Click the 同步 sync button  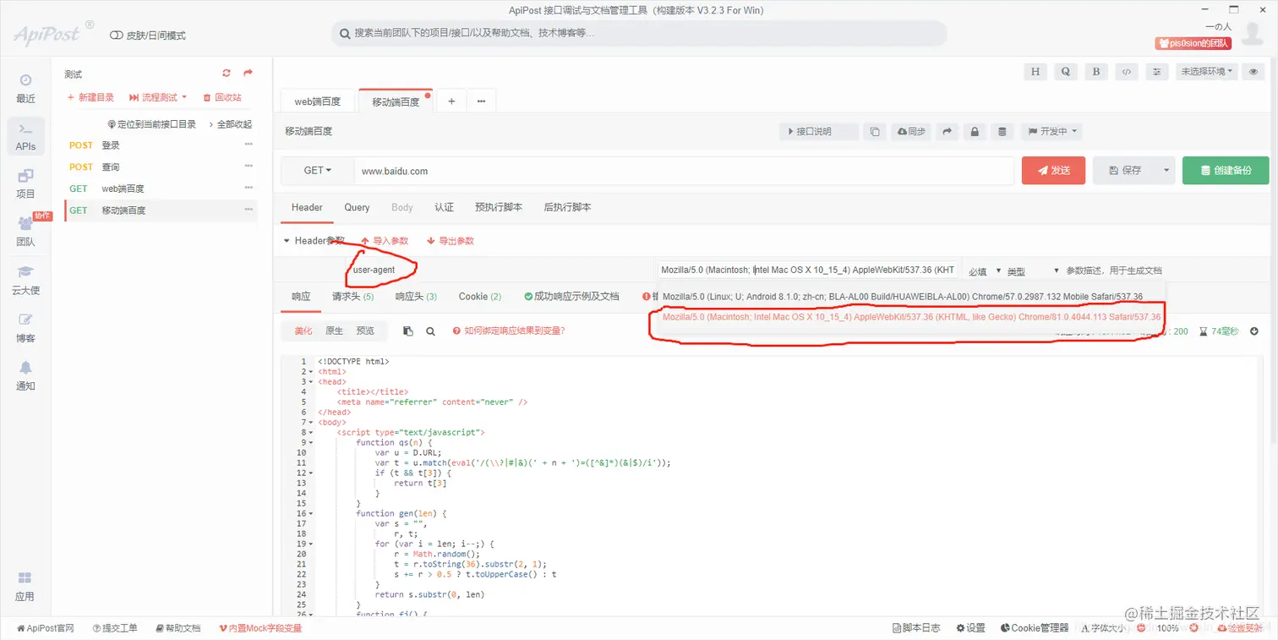(x=911, y=132)
